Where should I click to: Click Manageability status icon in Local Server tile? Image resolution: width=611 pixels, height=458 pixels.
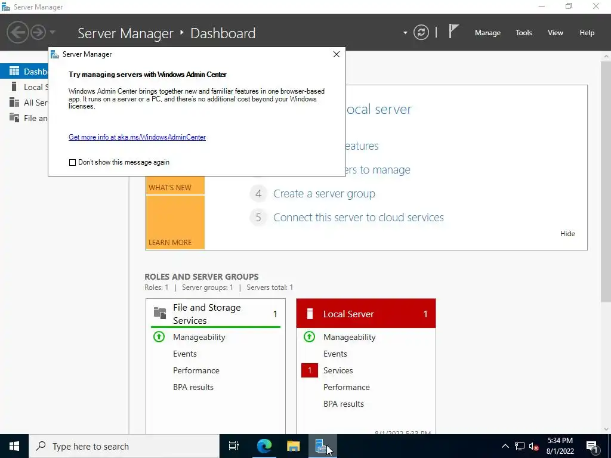[310, 336]
